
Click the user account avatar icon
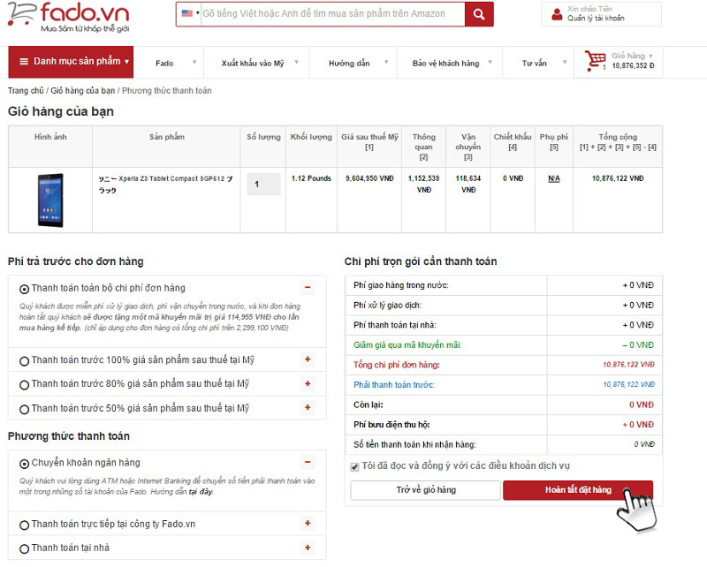pos(557,14)
